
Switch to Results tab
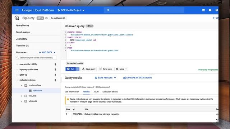coord(86,92)
